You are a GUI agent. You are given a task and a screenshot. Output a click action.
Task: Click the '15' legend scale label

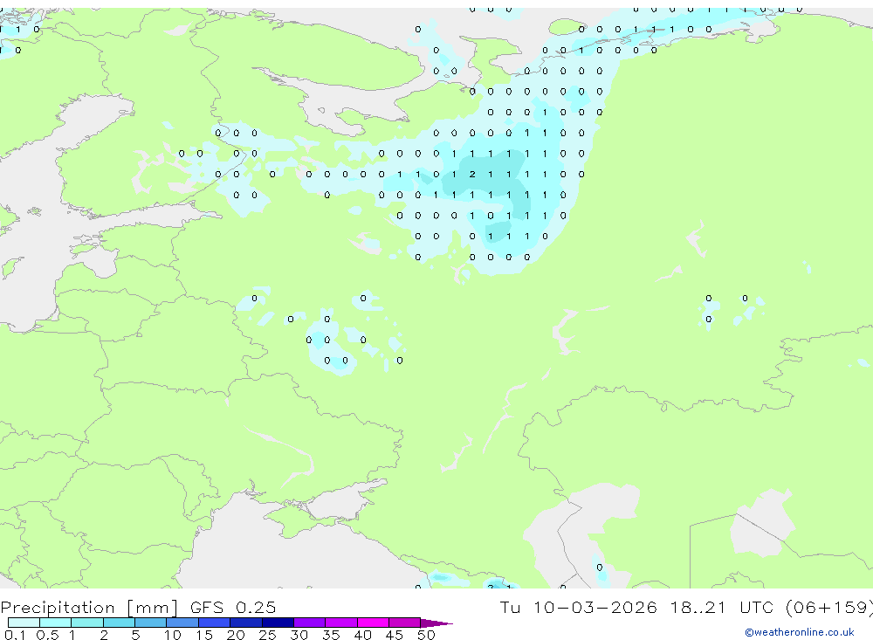pyautogui.click(x=204, y=635)
